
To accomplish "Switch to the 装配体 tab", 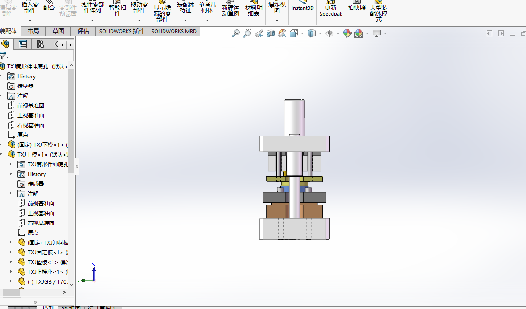I will coord(9,31).
